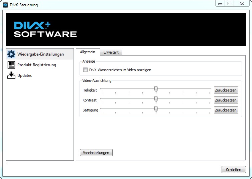Reset Kontrast with its Zurücksetzen button
Screen dimensions: 252x179
click(226, 100)
